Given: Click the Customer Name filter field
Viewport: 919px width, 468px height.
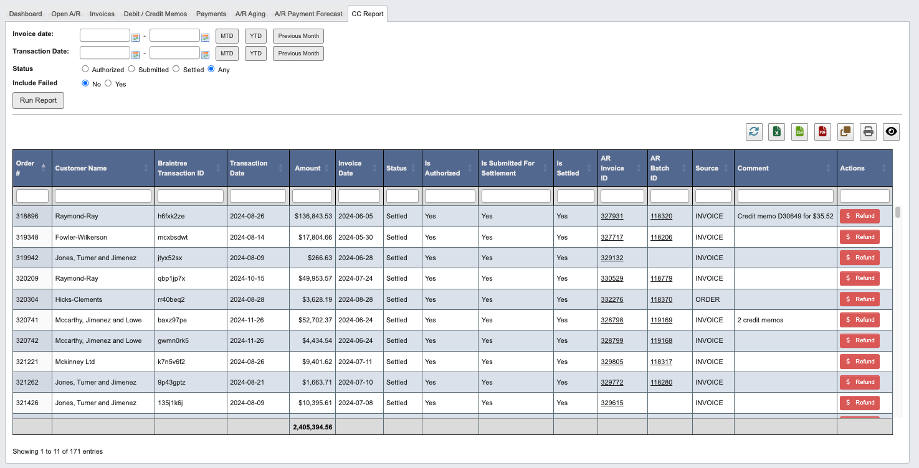Looking at the screenshot, I should point(102,195).
